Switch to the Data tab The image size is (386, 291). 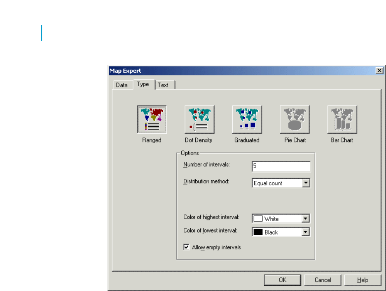point(122,85)
